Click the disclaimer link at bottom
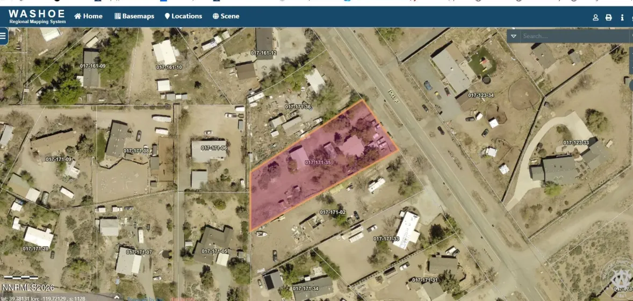Image resolution: width=633 pixels, height=301 pixels. point(182,298)
